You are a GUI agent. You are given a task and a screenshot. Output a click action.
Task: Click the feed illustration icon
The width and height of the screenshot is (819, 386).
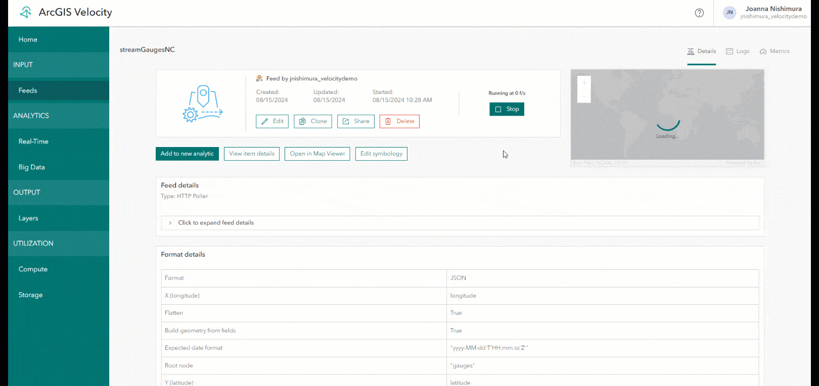tap(202, 104)
